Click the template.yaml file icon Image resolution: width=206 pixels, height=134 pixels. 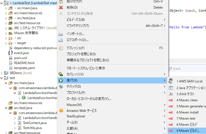tap(11, 68)
